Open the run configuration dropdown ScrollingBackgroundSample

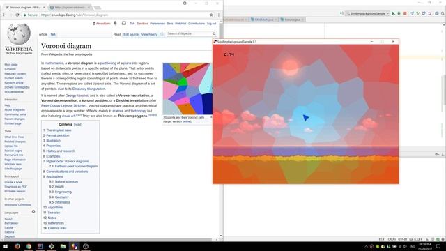click(367, 13)
